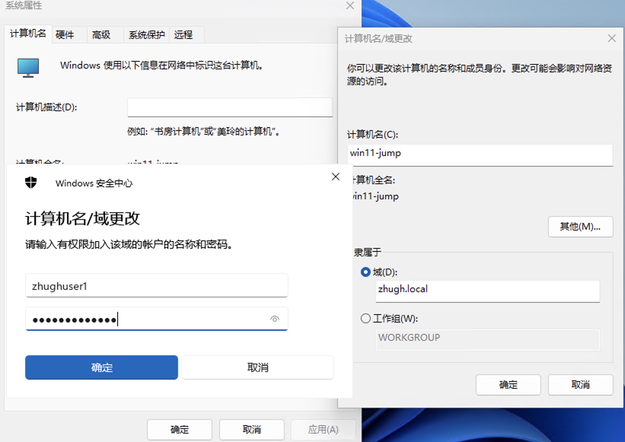Select the 工作组(W) radio button
Image resolution: width=625 pixels, height=442 pixels.
click(365, 318)
